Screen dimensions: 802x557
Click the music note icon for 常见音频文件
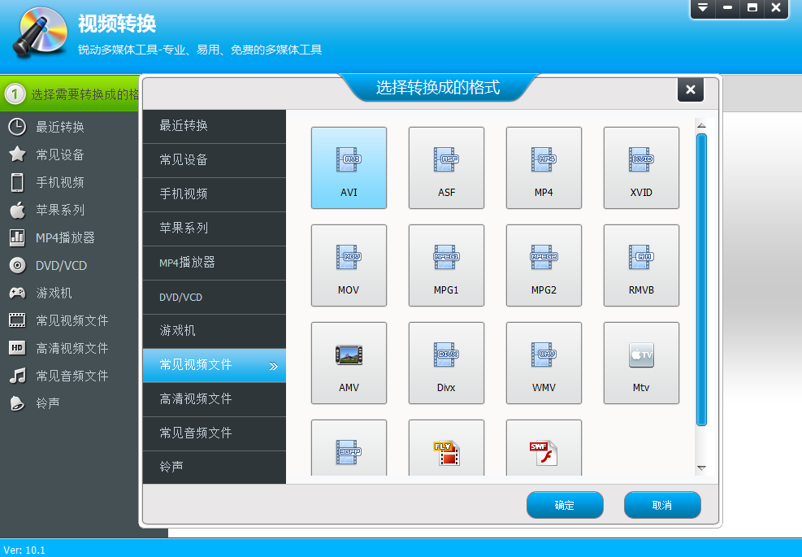coord(17,376)
